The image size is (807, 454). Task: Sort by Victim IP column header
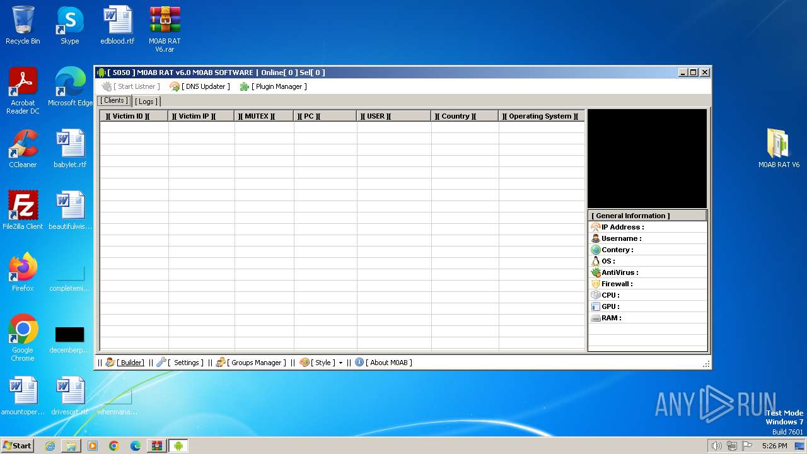click(201, 116)
